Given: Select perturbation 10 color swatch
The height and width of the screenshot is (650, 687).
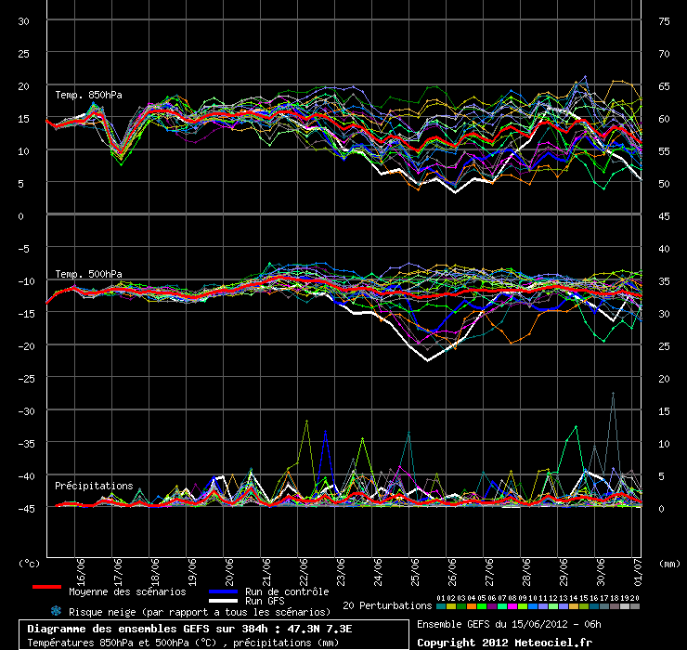Looking at the screenshot, I should [533, 605].
